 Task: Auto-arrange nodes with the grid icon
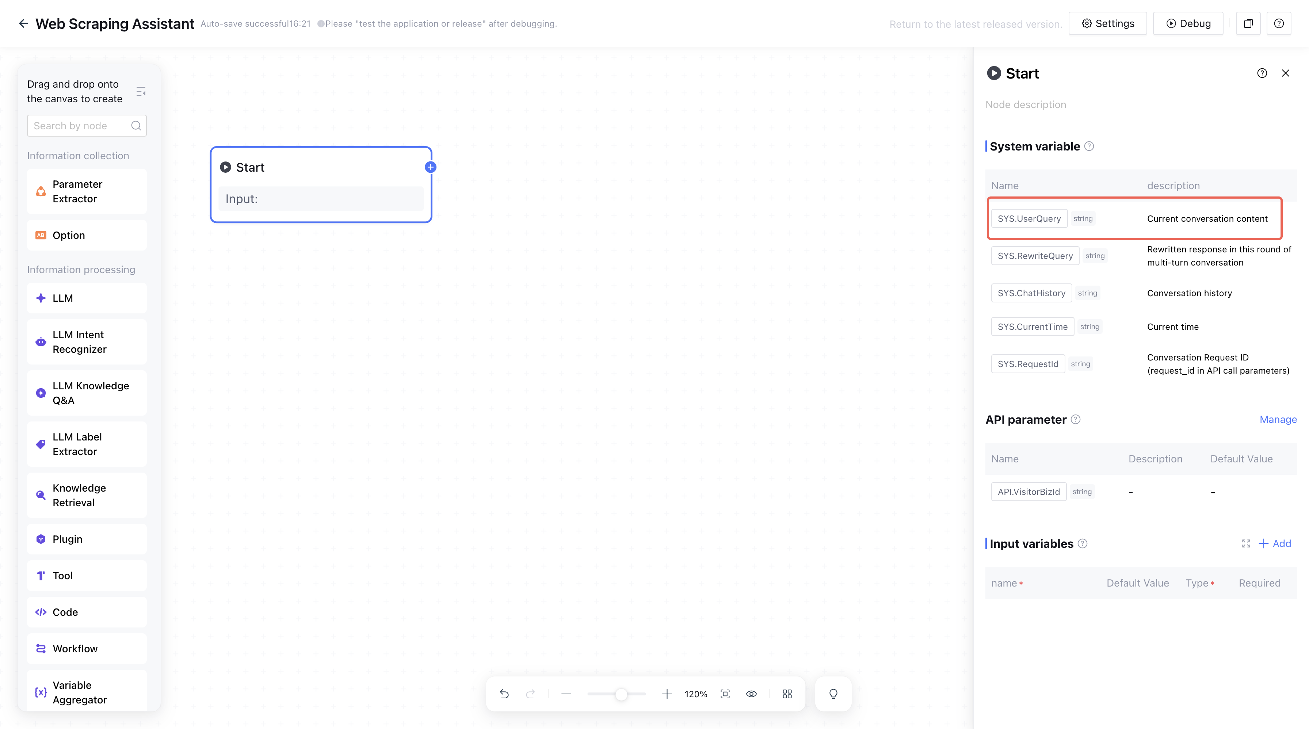787,694
